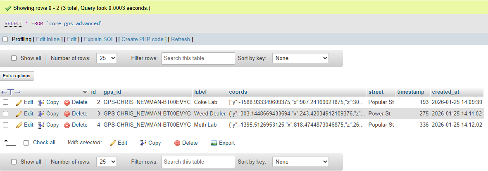Sort by the created_at column header
488x171 pixels.
[445, 92]
